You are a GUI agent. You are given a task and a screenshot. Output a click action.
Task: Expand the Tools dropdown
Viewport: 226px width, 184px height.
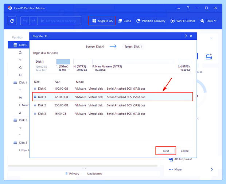click(x=209, y=21)
